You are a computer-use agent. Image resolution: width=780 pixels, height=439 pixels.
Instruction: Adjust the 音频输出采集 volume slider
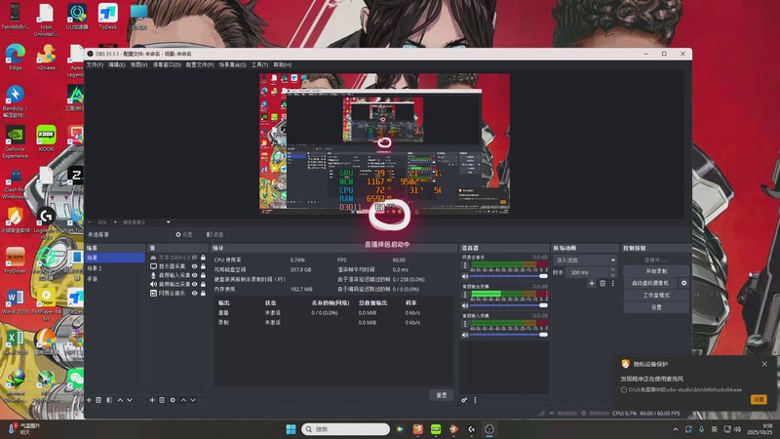pyautogui.click(x=508, y=305)
